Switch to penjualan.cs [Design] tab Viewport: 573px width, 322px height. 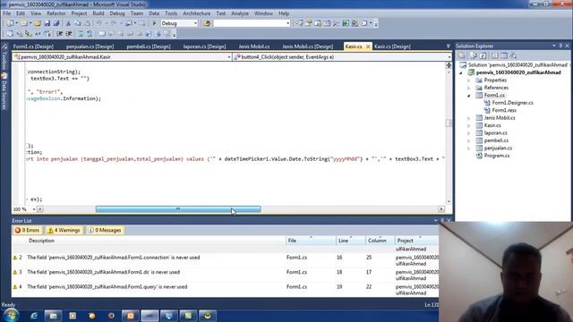click(x=90, y=47)
